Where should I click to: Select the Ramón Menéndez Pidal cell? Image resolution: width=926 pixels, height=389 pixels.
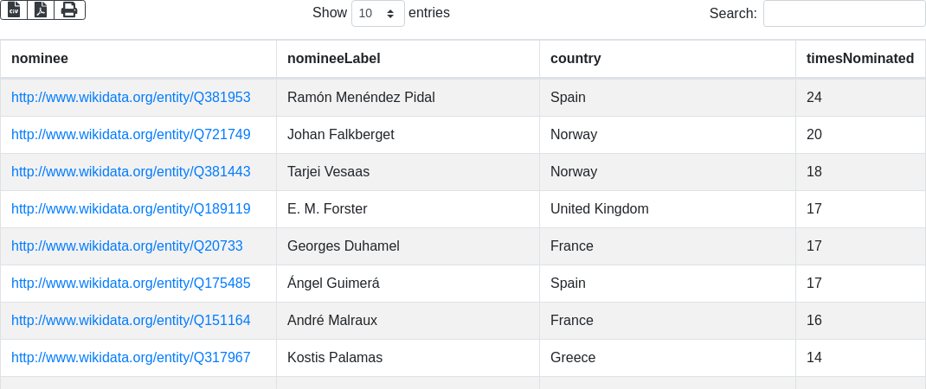[x=408, y=98]
